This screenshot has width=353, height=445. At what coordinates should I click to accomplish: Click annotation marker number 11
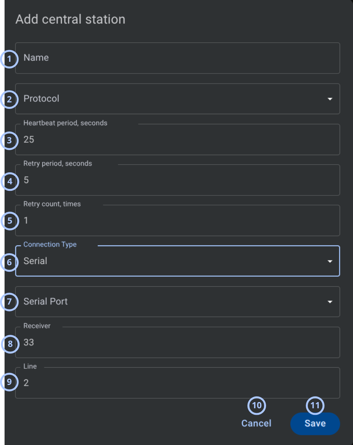[315, 405]
